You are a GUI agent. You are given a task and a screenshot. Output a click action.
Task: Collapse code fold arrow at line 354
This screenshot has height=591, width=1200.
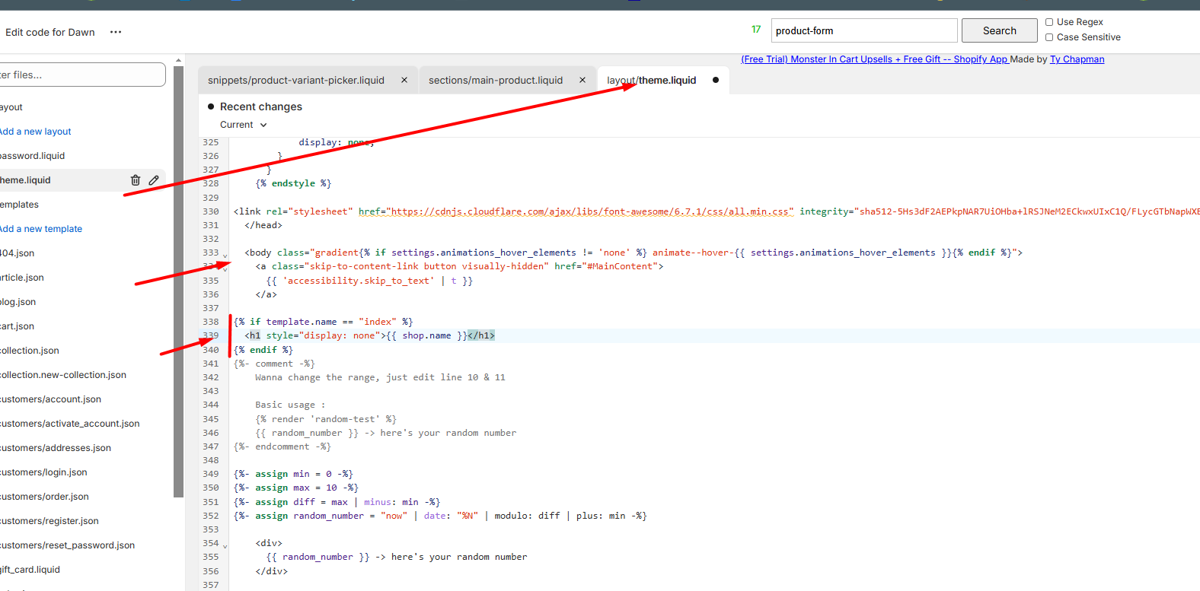(225, 546)
